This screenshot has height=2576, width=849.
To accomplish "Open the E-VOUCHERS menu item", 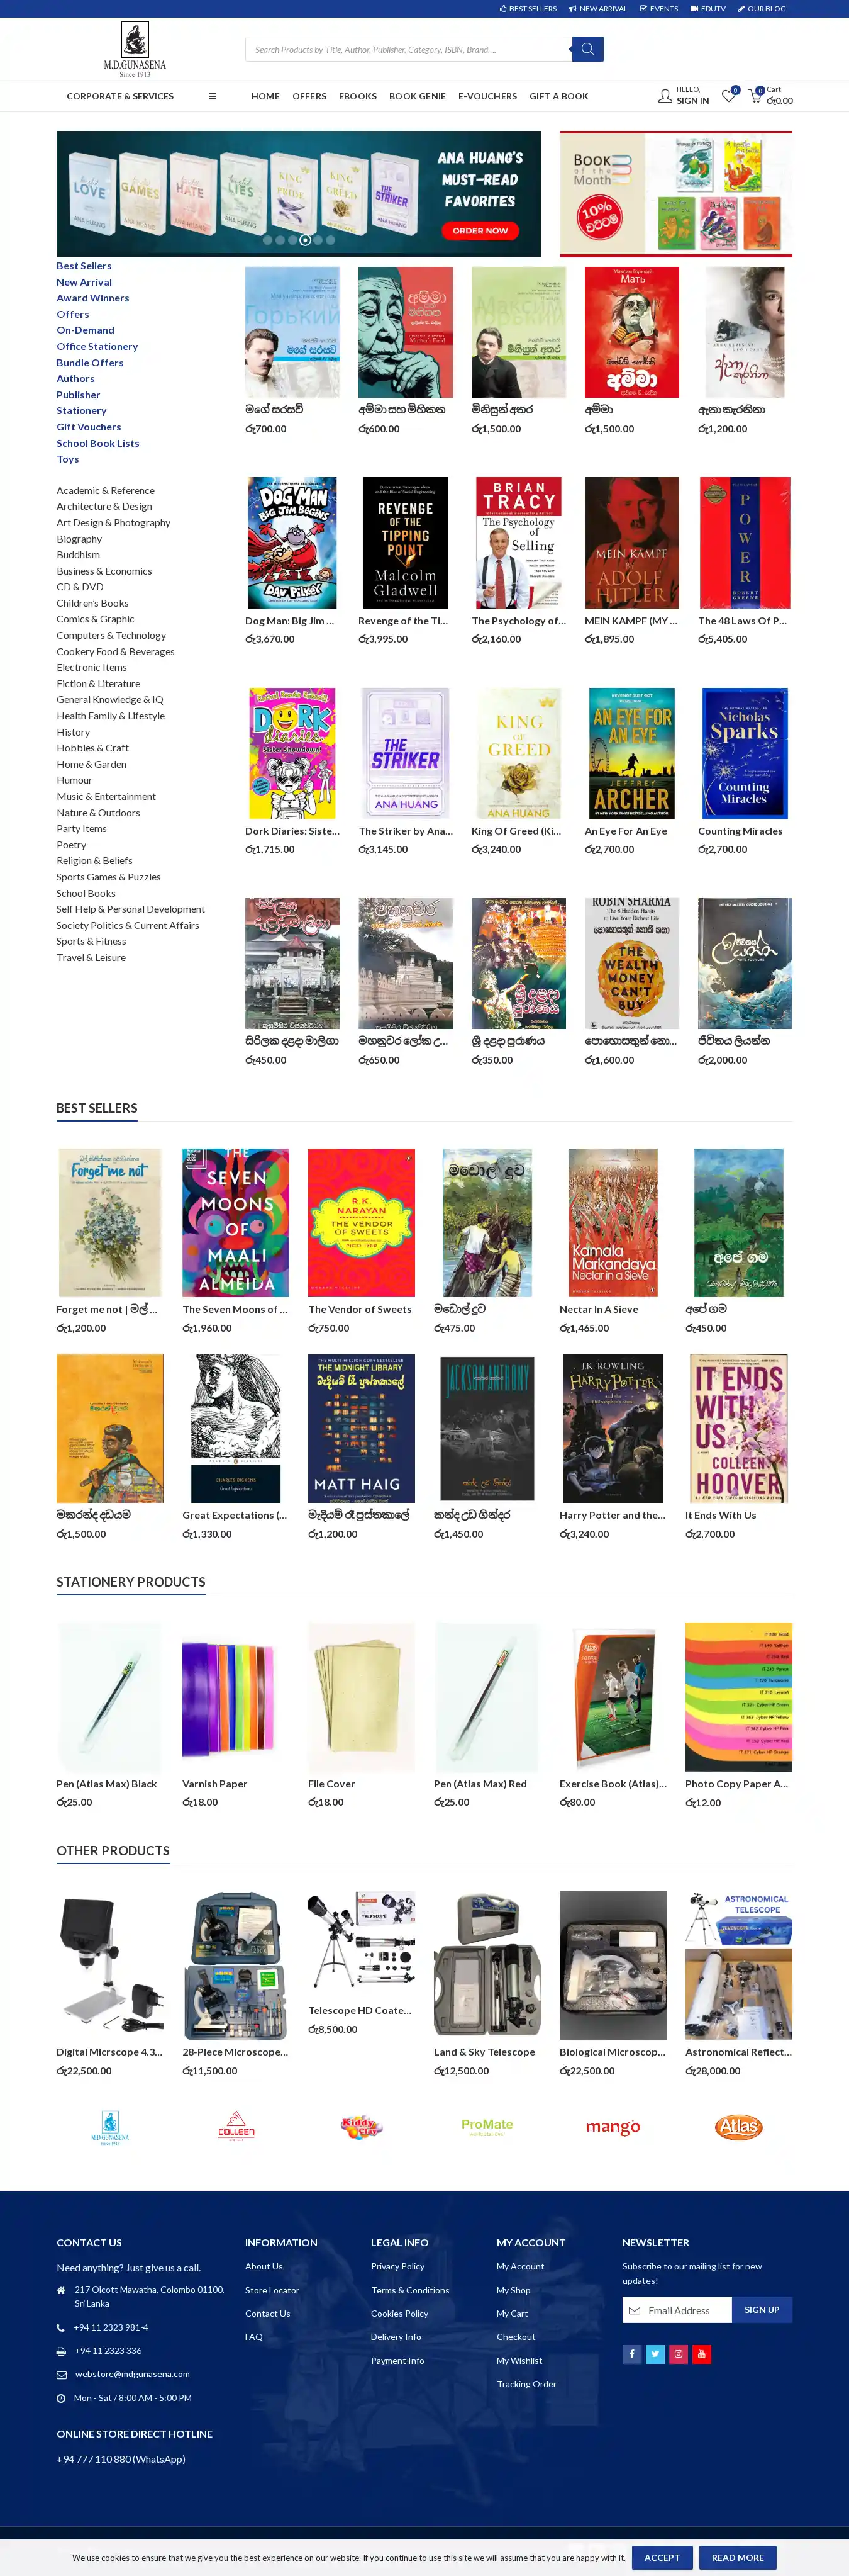I will [x=487, y=97].
